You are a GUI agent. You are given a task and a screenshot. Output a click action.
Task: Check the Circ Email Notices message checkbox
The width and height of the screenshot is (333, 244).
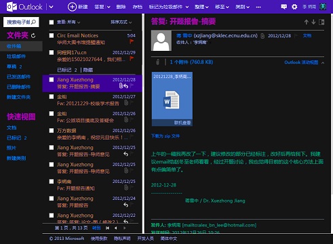pos(52,35)
